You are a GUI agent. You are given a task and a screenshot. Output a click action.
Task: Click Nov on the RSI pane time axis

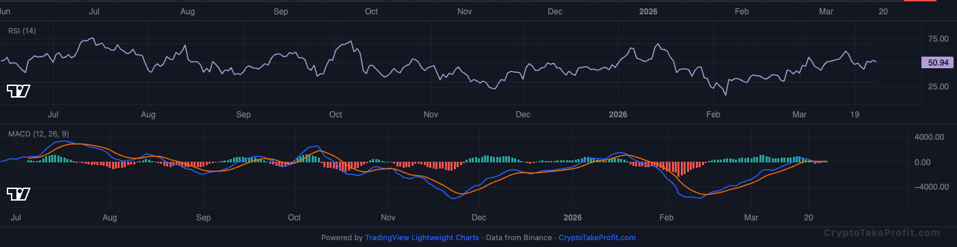(x=430, y=115)
